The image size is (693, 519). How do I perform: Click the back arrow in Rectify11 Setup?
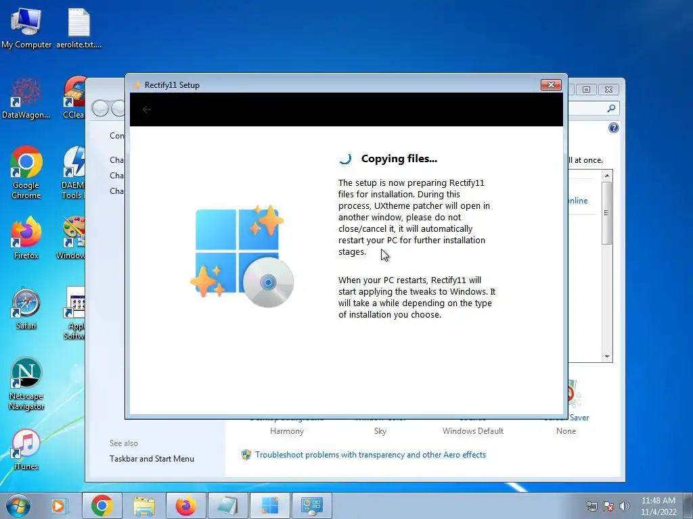click(147, 109)
